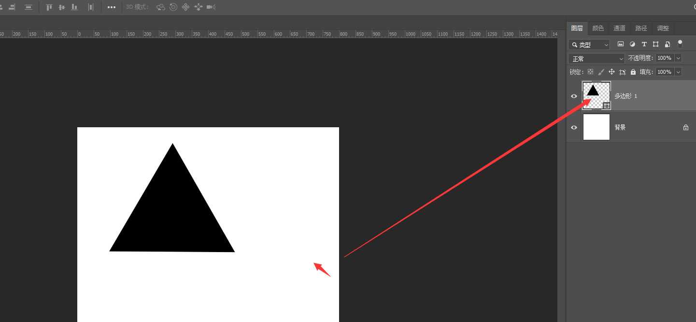Click the shape layer filter icon
This screenshot has width=696, height=322.
point(655,44)
